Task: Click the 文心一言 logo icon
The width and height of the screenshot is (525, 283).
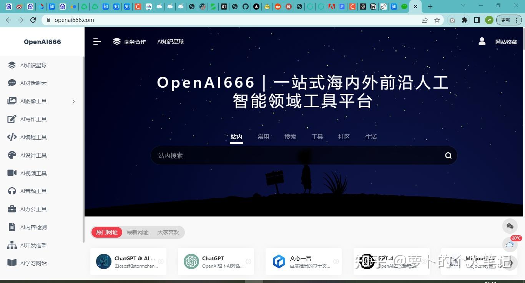Action: [x=279, y=261]
